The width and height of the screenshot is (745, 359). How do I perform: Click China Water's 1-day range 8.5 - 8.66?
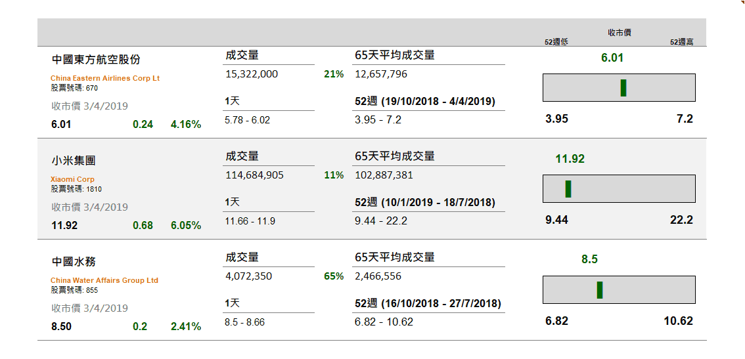pyautogui.click(x=244, y=322)
